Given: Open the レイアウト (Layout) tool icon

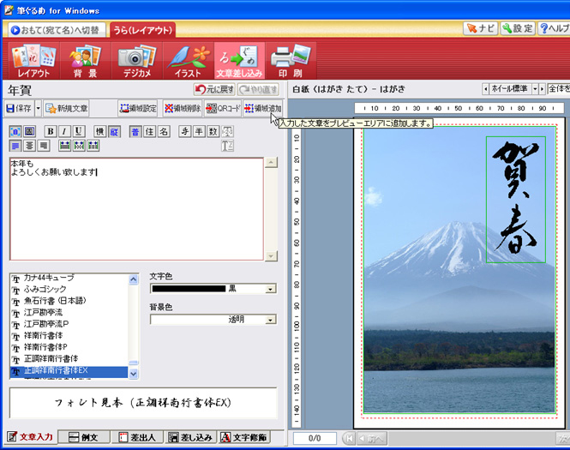Looking at the screenshot, I should click(33, 61).
